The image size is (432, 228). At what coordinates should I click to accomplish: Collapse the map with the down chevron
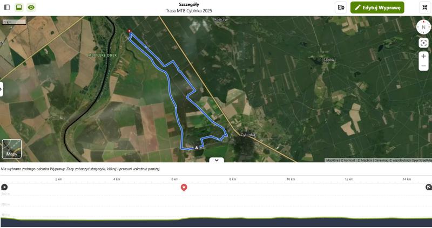(217, 160)
